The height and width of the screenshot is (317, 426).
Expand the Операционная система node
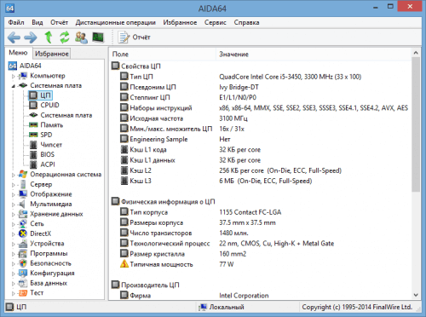pos(14,175)
